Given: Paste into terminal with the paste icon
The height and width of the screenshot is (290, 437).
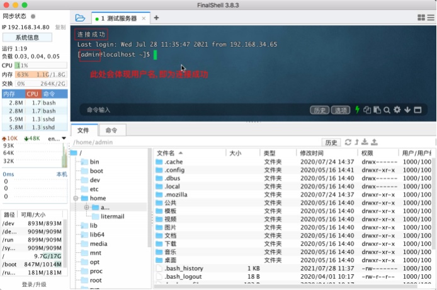Looking at the screenshot, I should coord(377,110).
